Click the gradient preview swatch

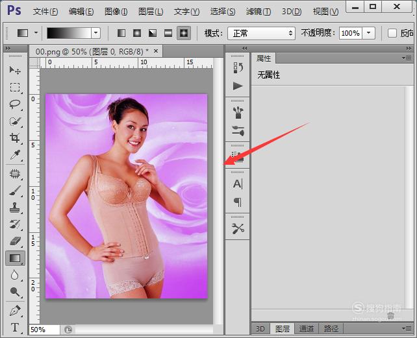click(69, 33)
